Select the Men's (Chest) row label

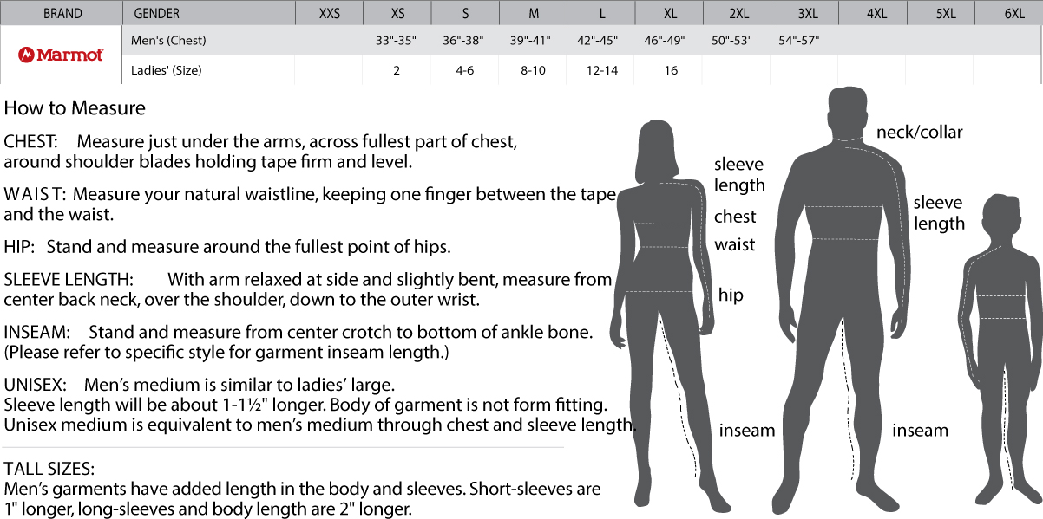coord(167,41)
